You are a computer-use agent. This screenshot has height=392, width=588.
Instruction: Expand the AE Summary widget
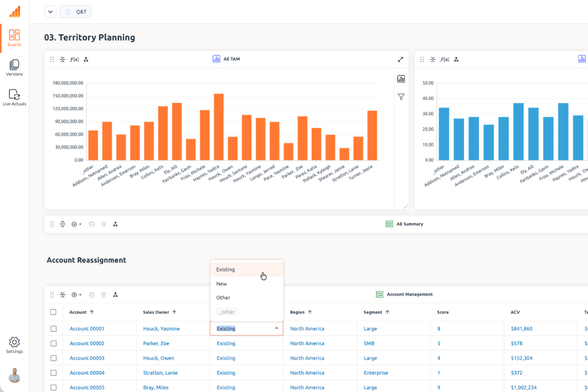[x=63, y=224]
